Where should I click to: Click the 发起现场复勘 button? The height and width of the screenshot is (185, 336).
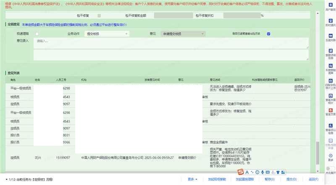point(217,179)
